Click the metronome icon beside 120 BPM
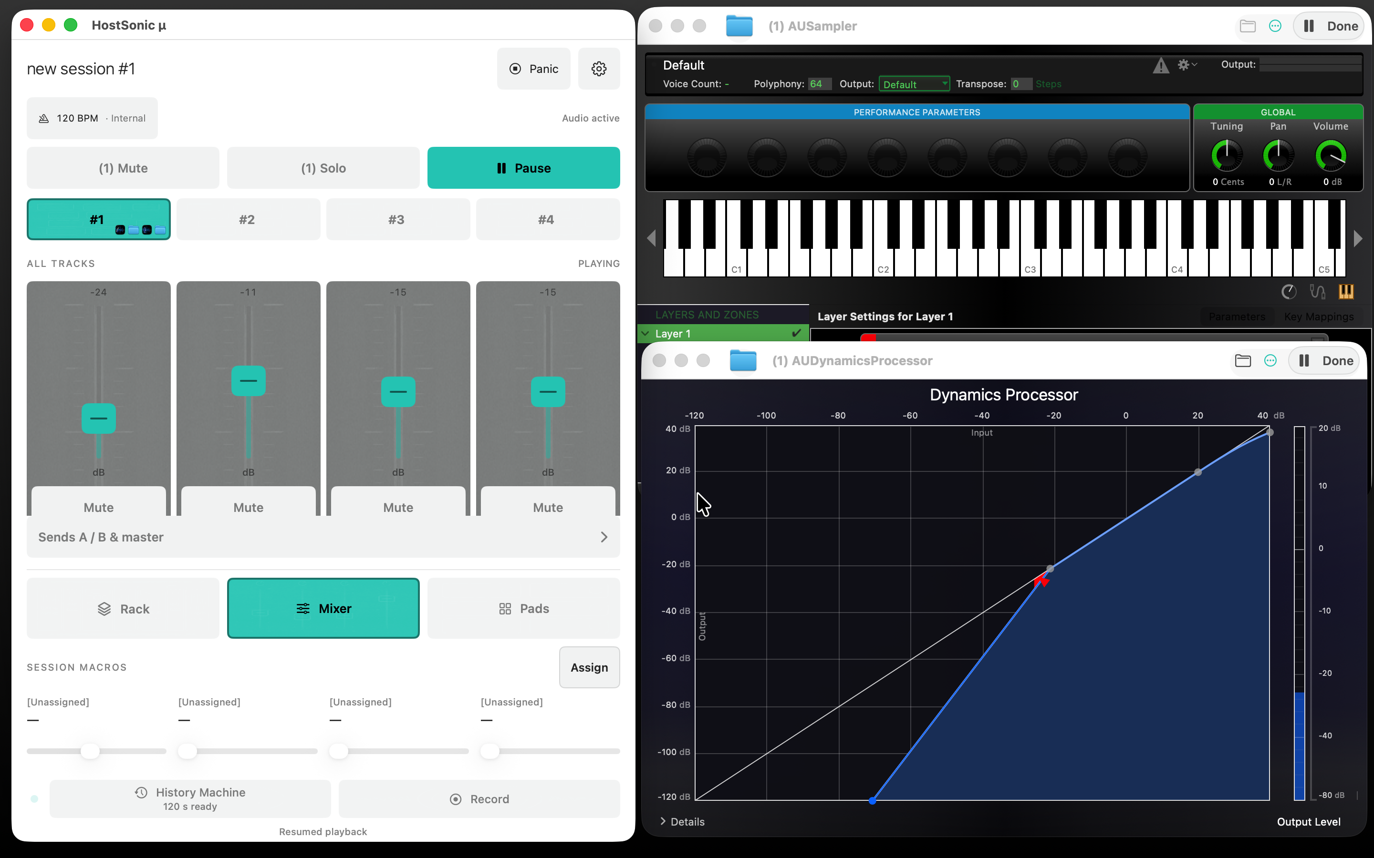The height and width of the screenshot is (858, 1374). pos(44,118)
